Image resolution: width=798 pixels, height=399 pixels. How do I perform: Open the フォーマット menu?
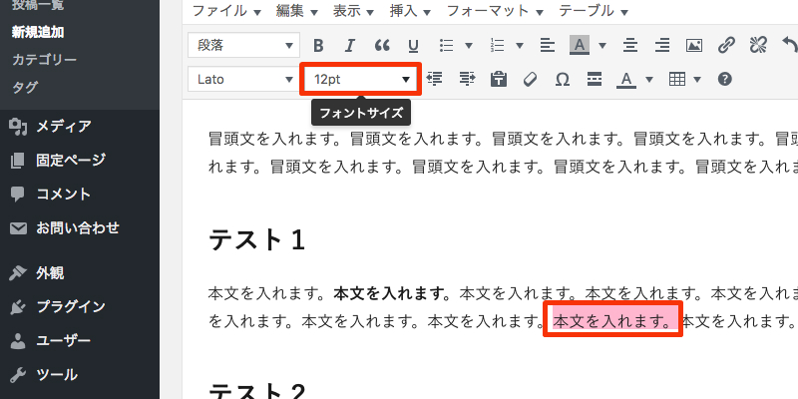coord(495,11)
